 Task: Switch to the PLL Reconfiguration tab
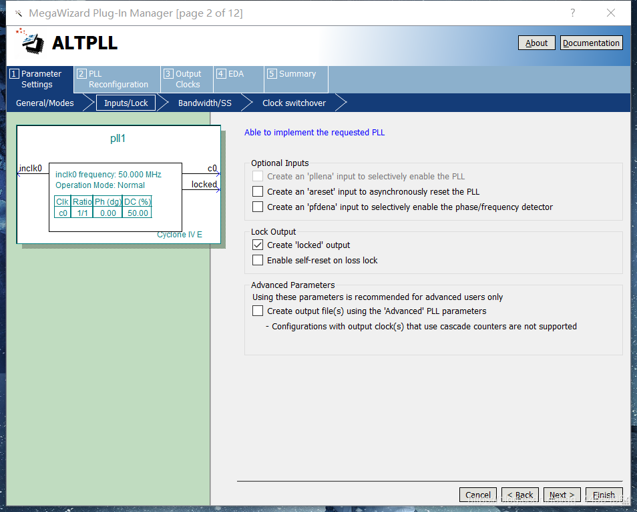118,79
